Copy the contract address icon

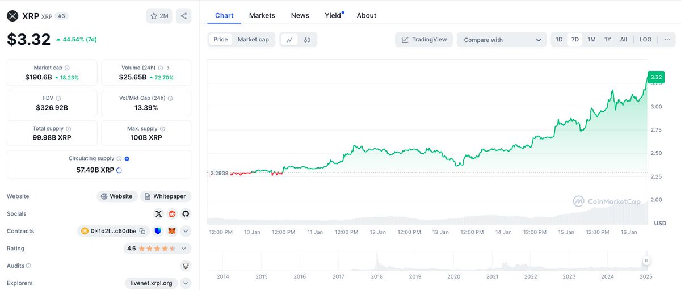tap(142, 231)
